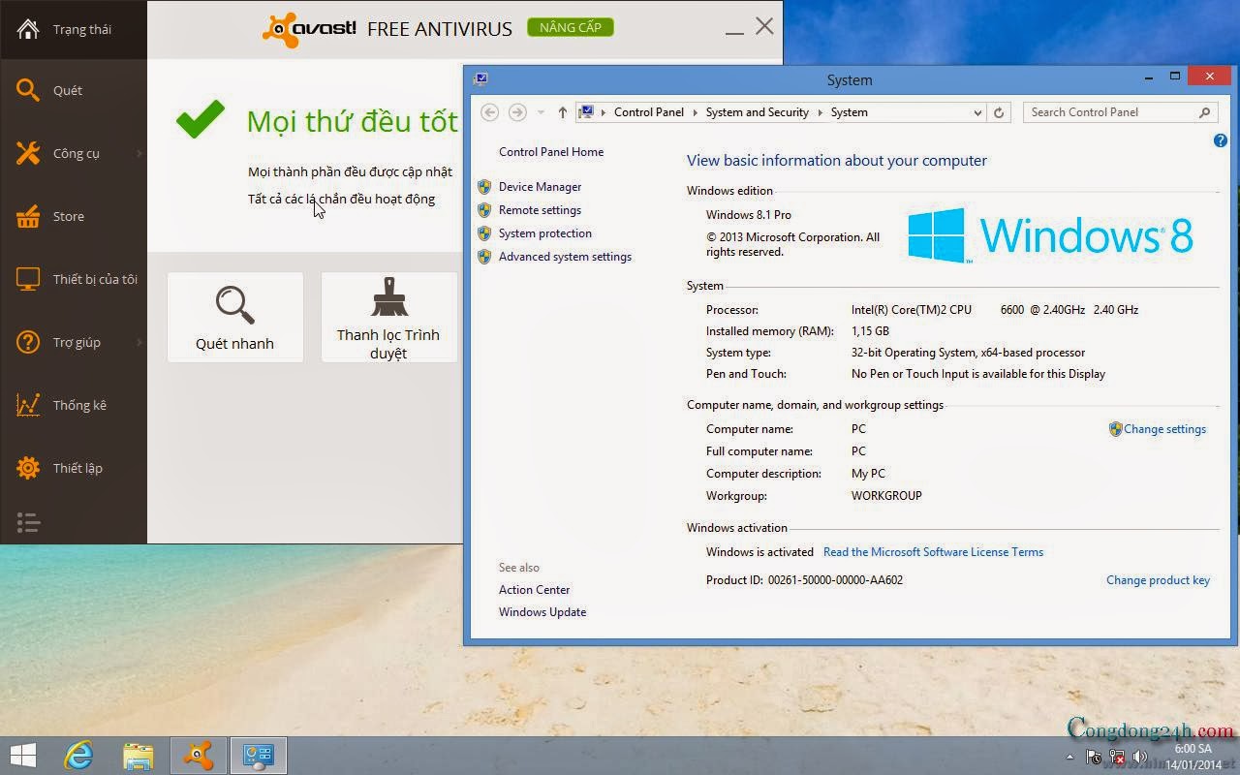Click the list icon at the bottom of Avast sidebar
The height and width of the screenshot is (775, 1240).
click(x=28, y=523)
